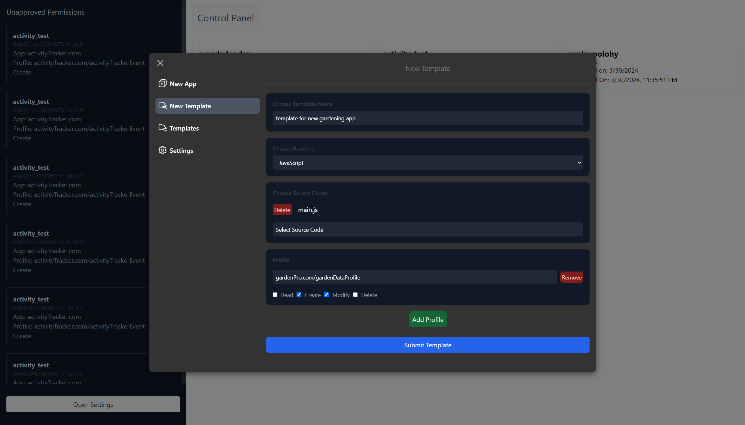Screen dimensions: 745x425
Task: Uncheck the Create permission checkbox
Action: (299, 295)
